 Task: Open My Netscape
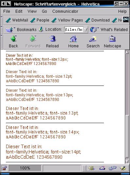pos(112,41)
